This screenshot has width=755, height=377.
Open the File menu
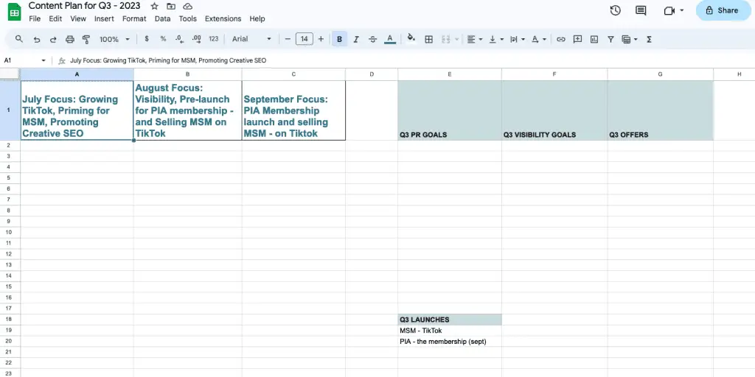[35, 18]
